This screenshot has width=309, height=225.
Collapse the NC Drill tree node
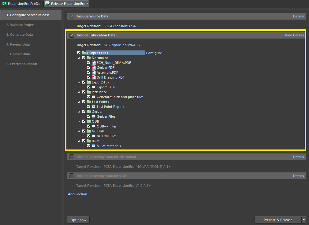(79, 131)
